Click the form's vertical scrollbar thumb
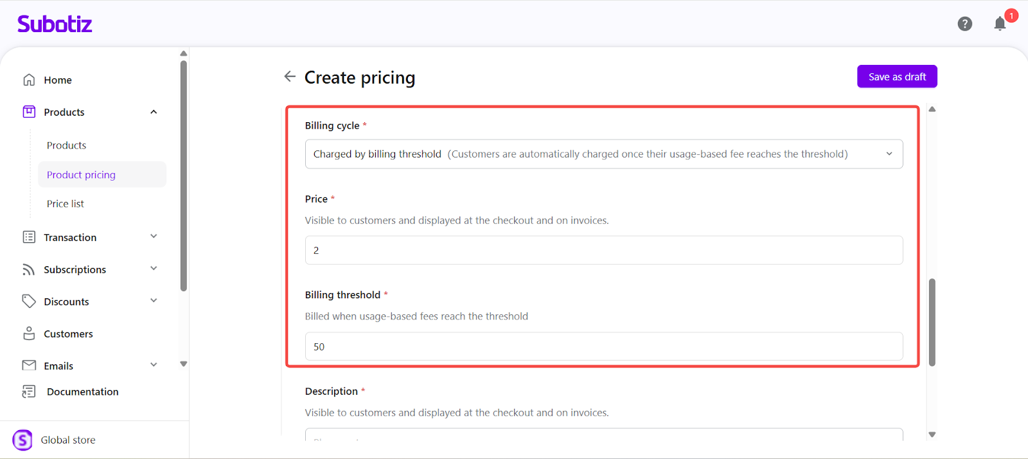The width and height of the screenshot is (1028, 459). click(x=932, y=321)
